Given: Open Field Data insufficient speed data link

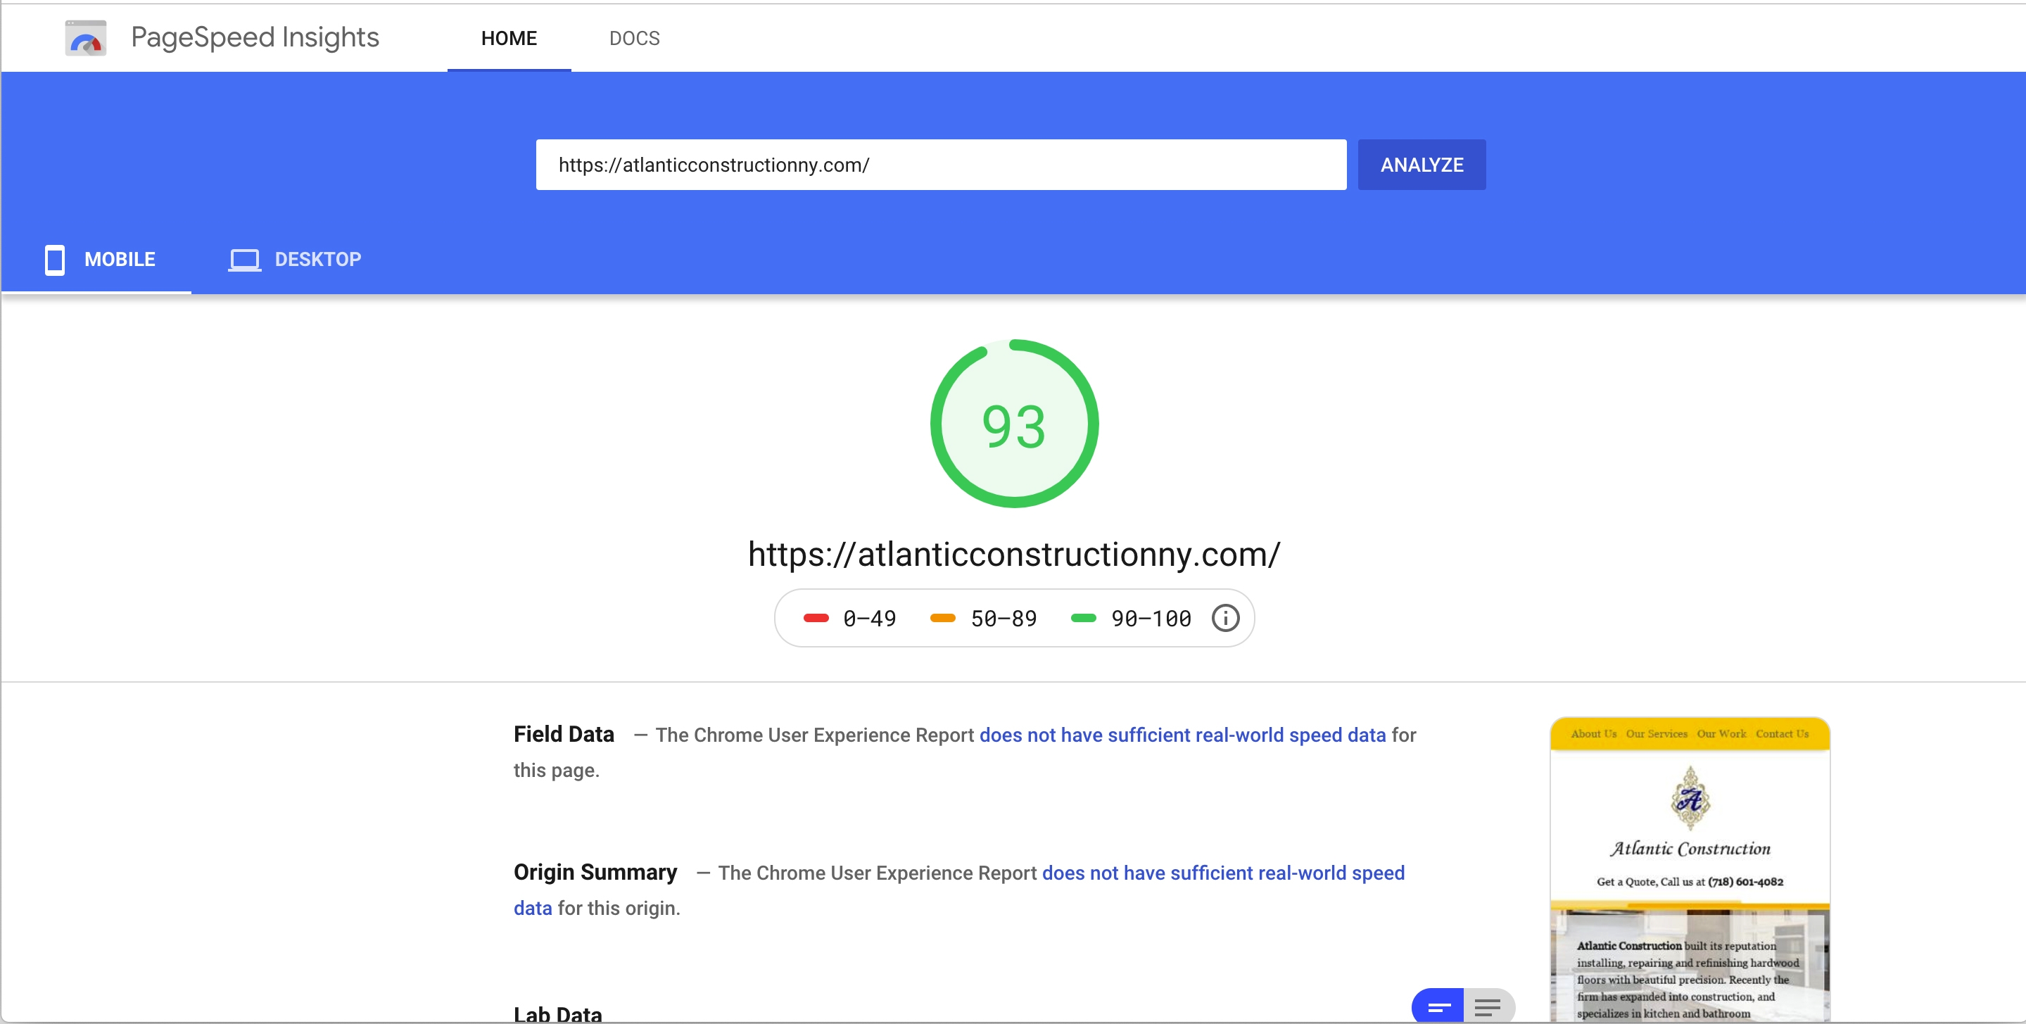Looking at the screenshot, I should click(x=1182, y=735).
